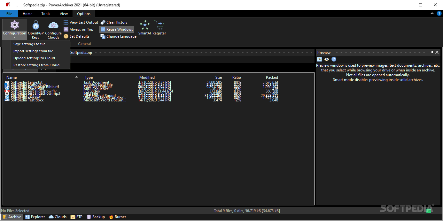Screen dimensions: 443x221
Task: Click the green status icon in bottom corner
Action: [429, 210]
